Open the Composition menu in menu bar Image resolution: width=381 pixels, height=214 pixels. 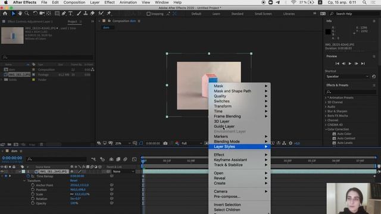coord(74,2)
